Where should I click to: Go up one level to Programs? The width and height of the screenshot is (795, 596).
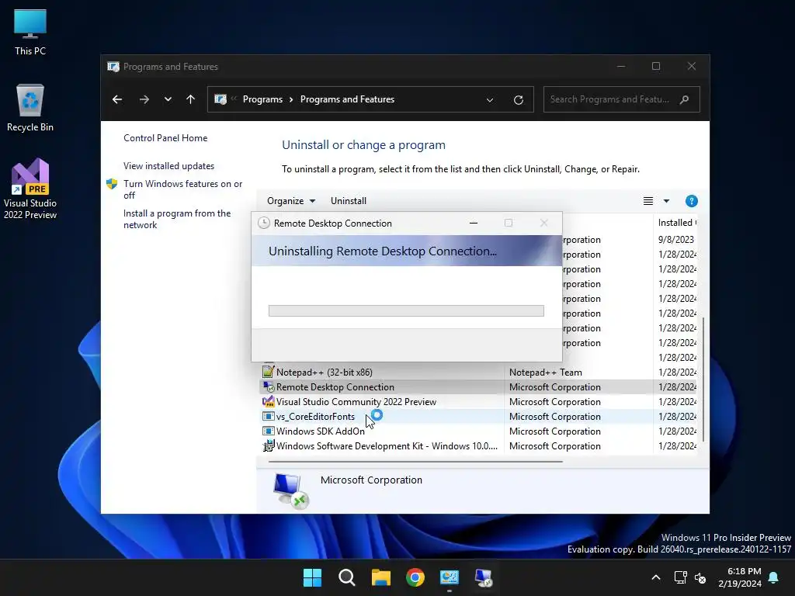click(x=191, y=99)
